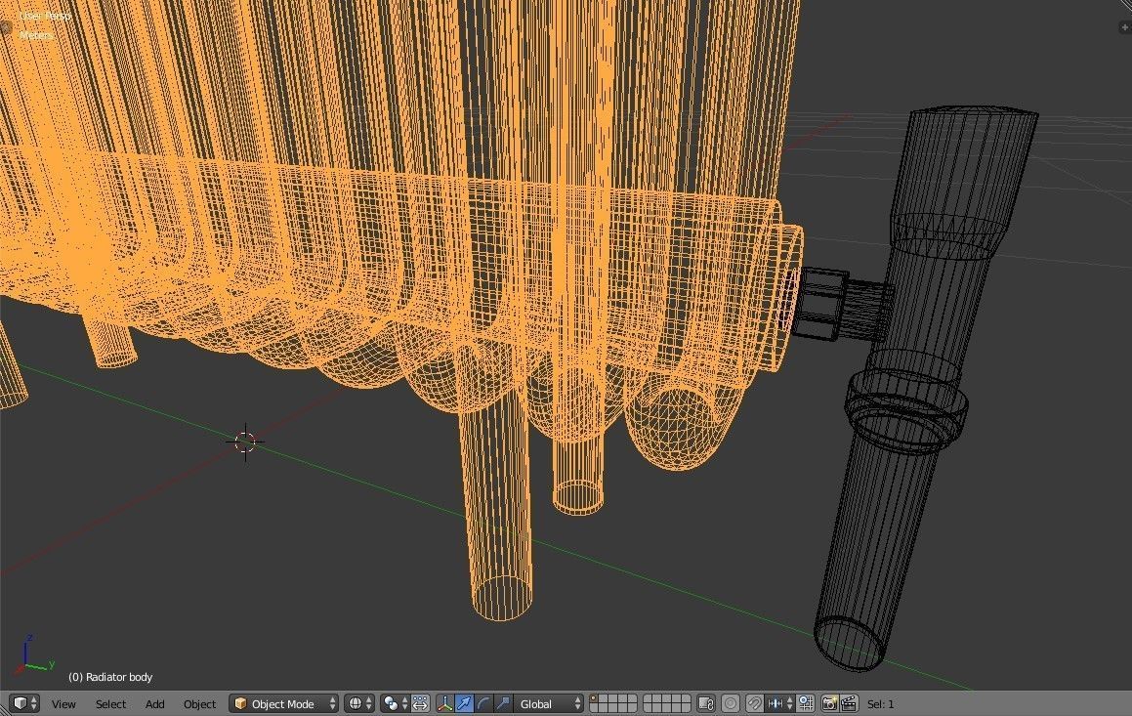Viewport: 1132px width, 716px height.
Task: Open the Add menu
Action: point(154,704)
